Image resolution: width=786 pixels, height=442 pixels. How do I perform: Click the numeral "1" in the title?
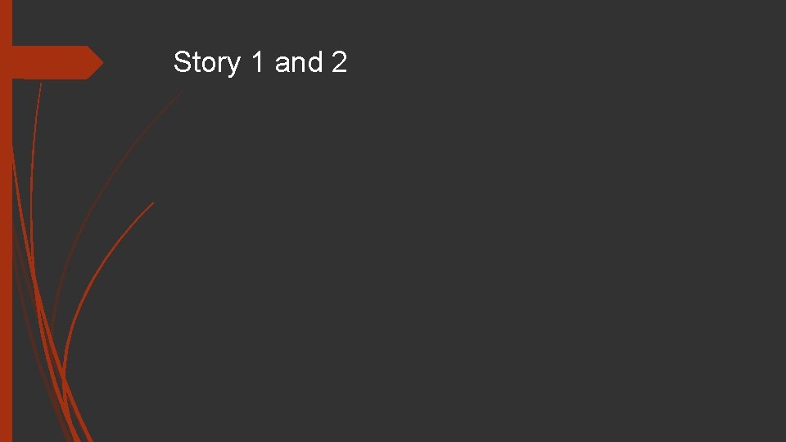tap(258, 62)
